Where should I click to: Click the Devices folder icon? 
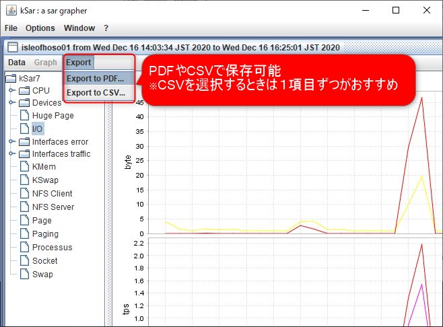(x=24, y=103)
